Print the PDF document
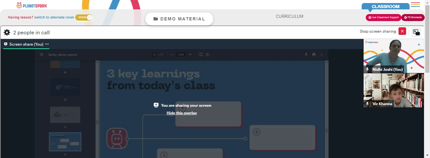The image size is (430, 158). 314,54
